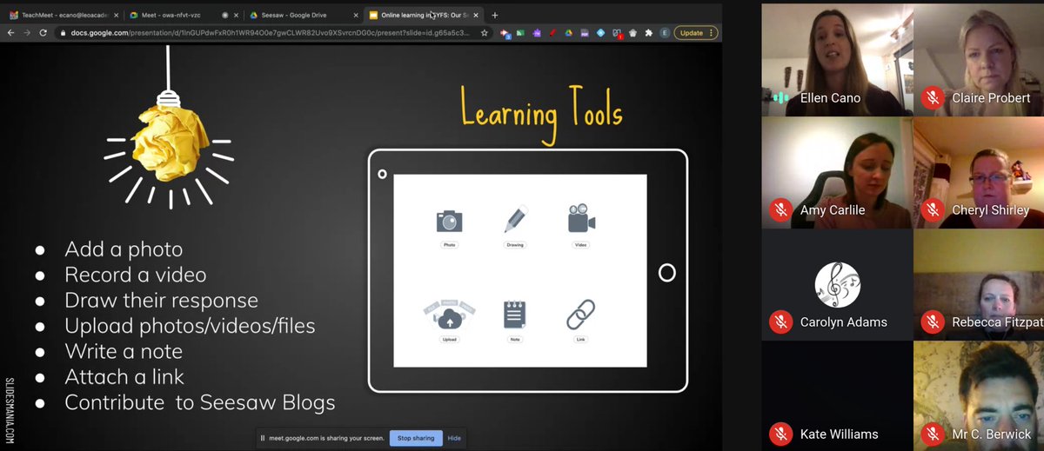This screenshot has width=1044, height=451.
Task: Click the Upload cloud icon on the slide
Action: point(449,315)
